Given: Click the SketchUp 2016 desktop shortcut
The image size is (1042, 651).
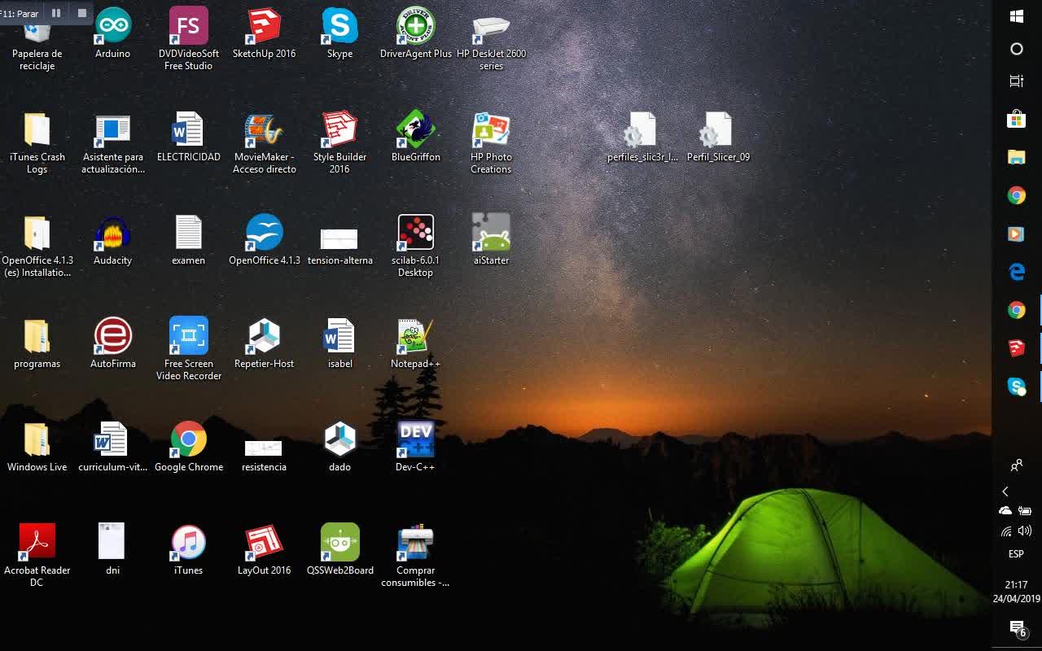Looking at the screenshot, I should 264,33.
